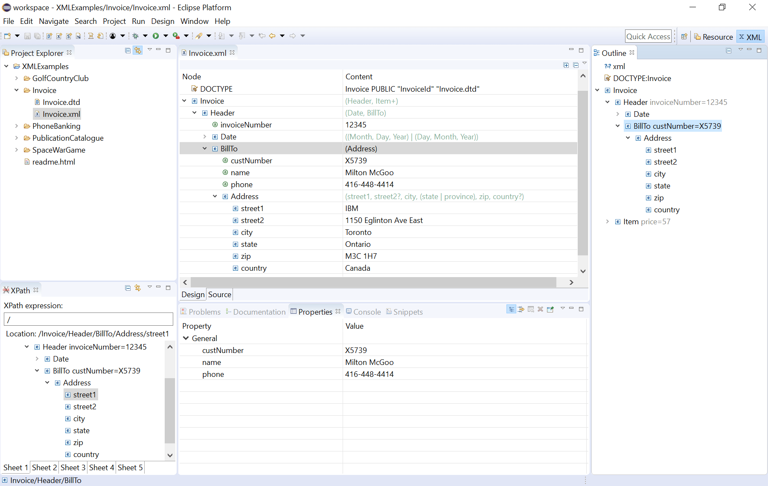
Task: Switch to the XML perspective button
Action: pyautogui.click(x=750, y=37)
